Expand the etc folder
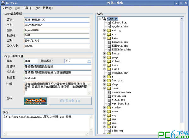 (x=104, y=34)
